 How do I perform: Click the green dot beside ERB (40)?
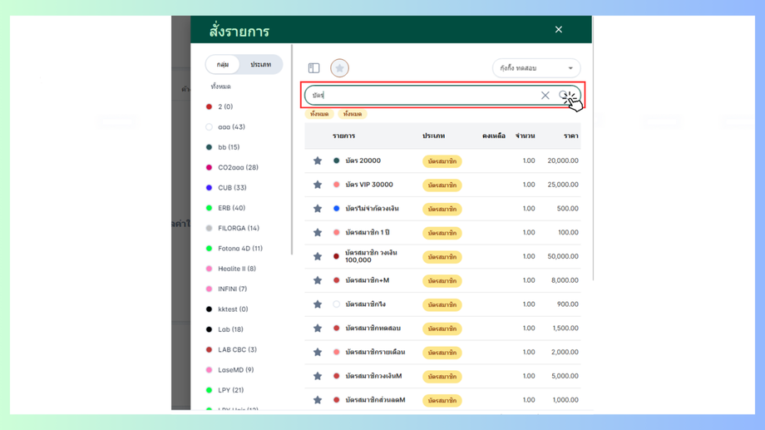point(209,208)
